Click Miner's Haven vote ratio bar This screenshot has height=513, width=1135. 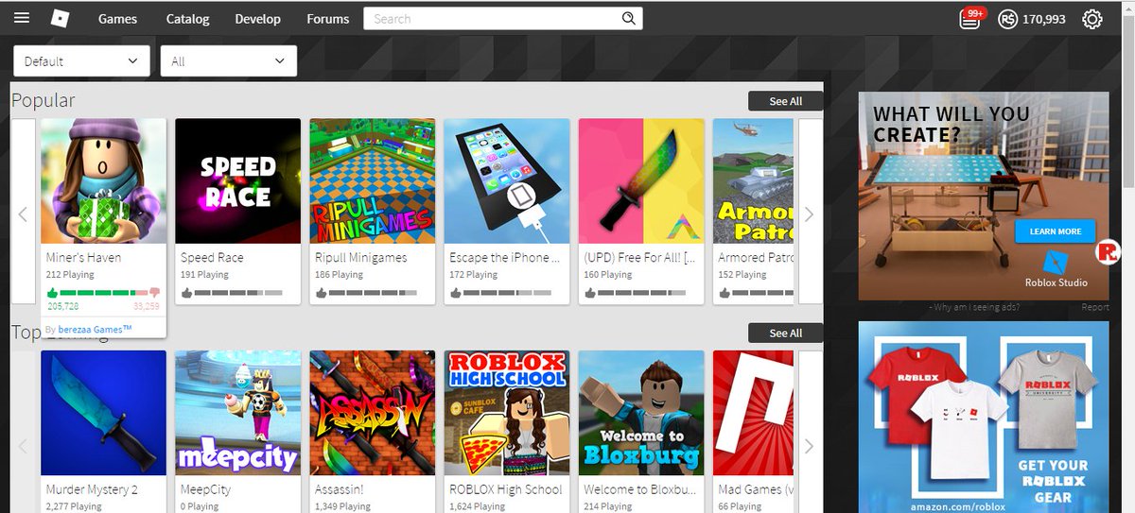(103, 293)
